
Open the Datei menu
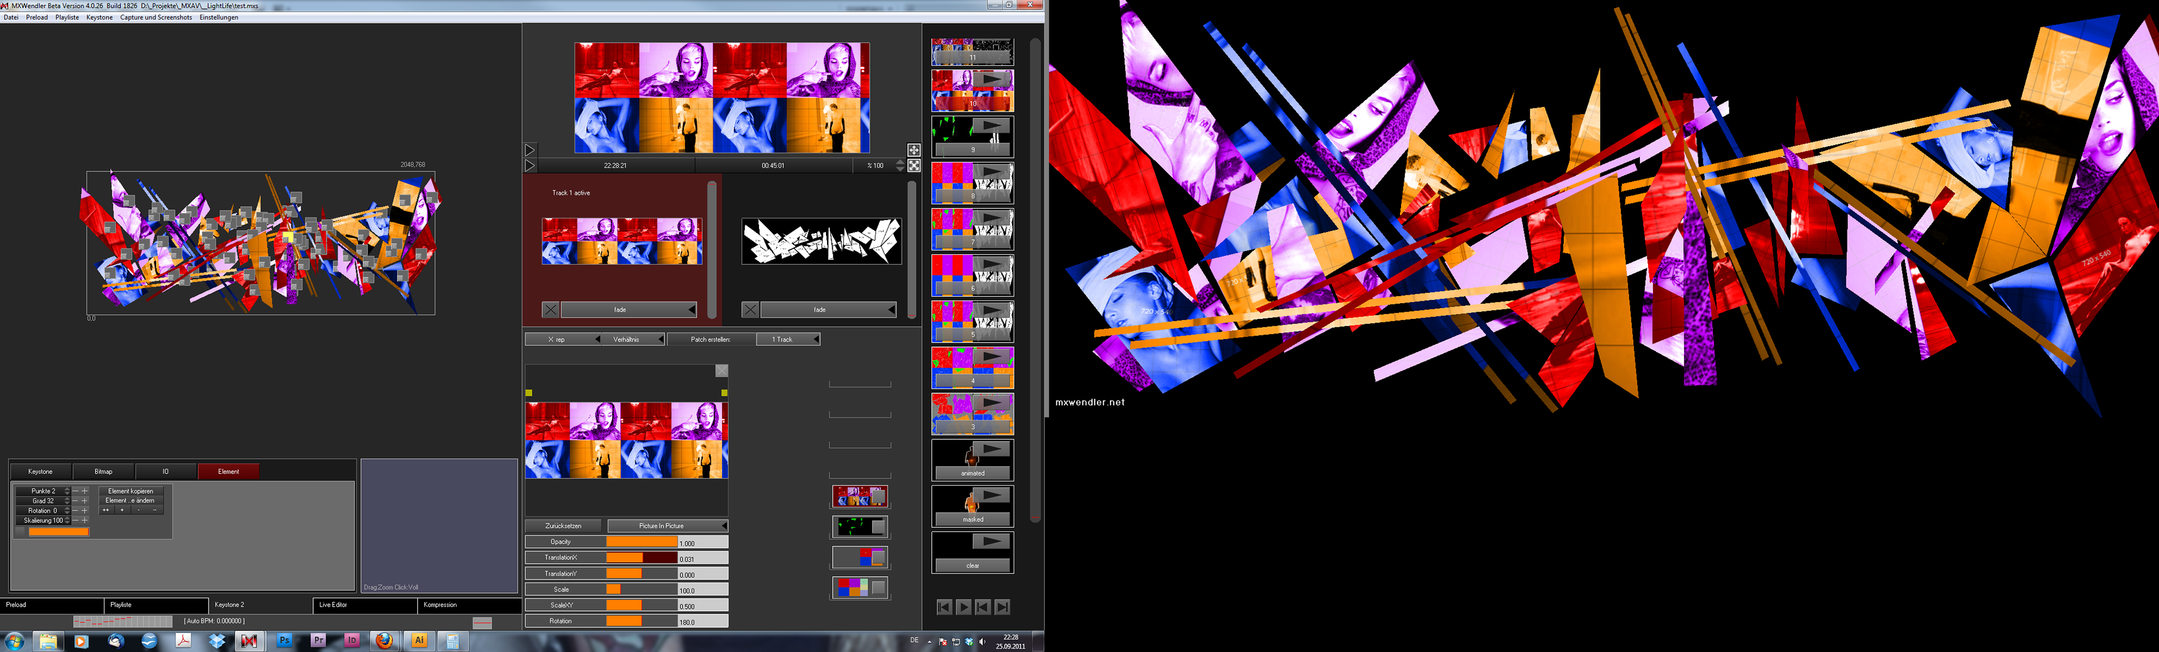click(11, 17)
